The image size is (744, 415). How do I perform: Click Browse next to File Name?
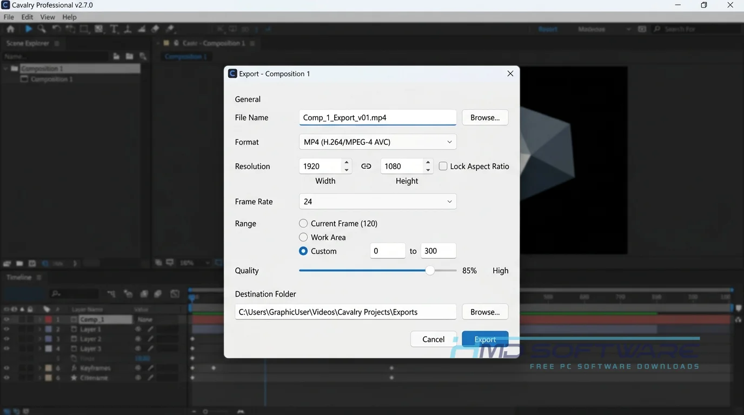(x=485, y=117)
